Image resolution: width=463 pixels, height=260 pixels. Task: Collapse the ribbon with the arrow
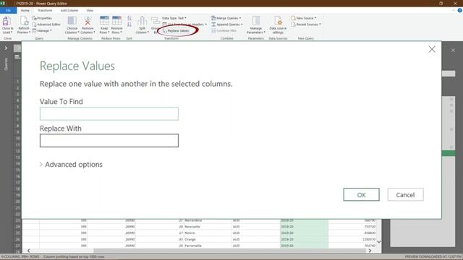click(x=454, y=10)
